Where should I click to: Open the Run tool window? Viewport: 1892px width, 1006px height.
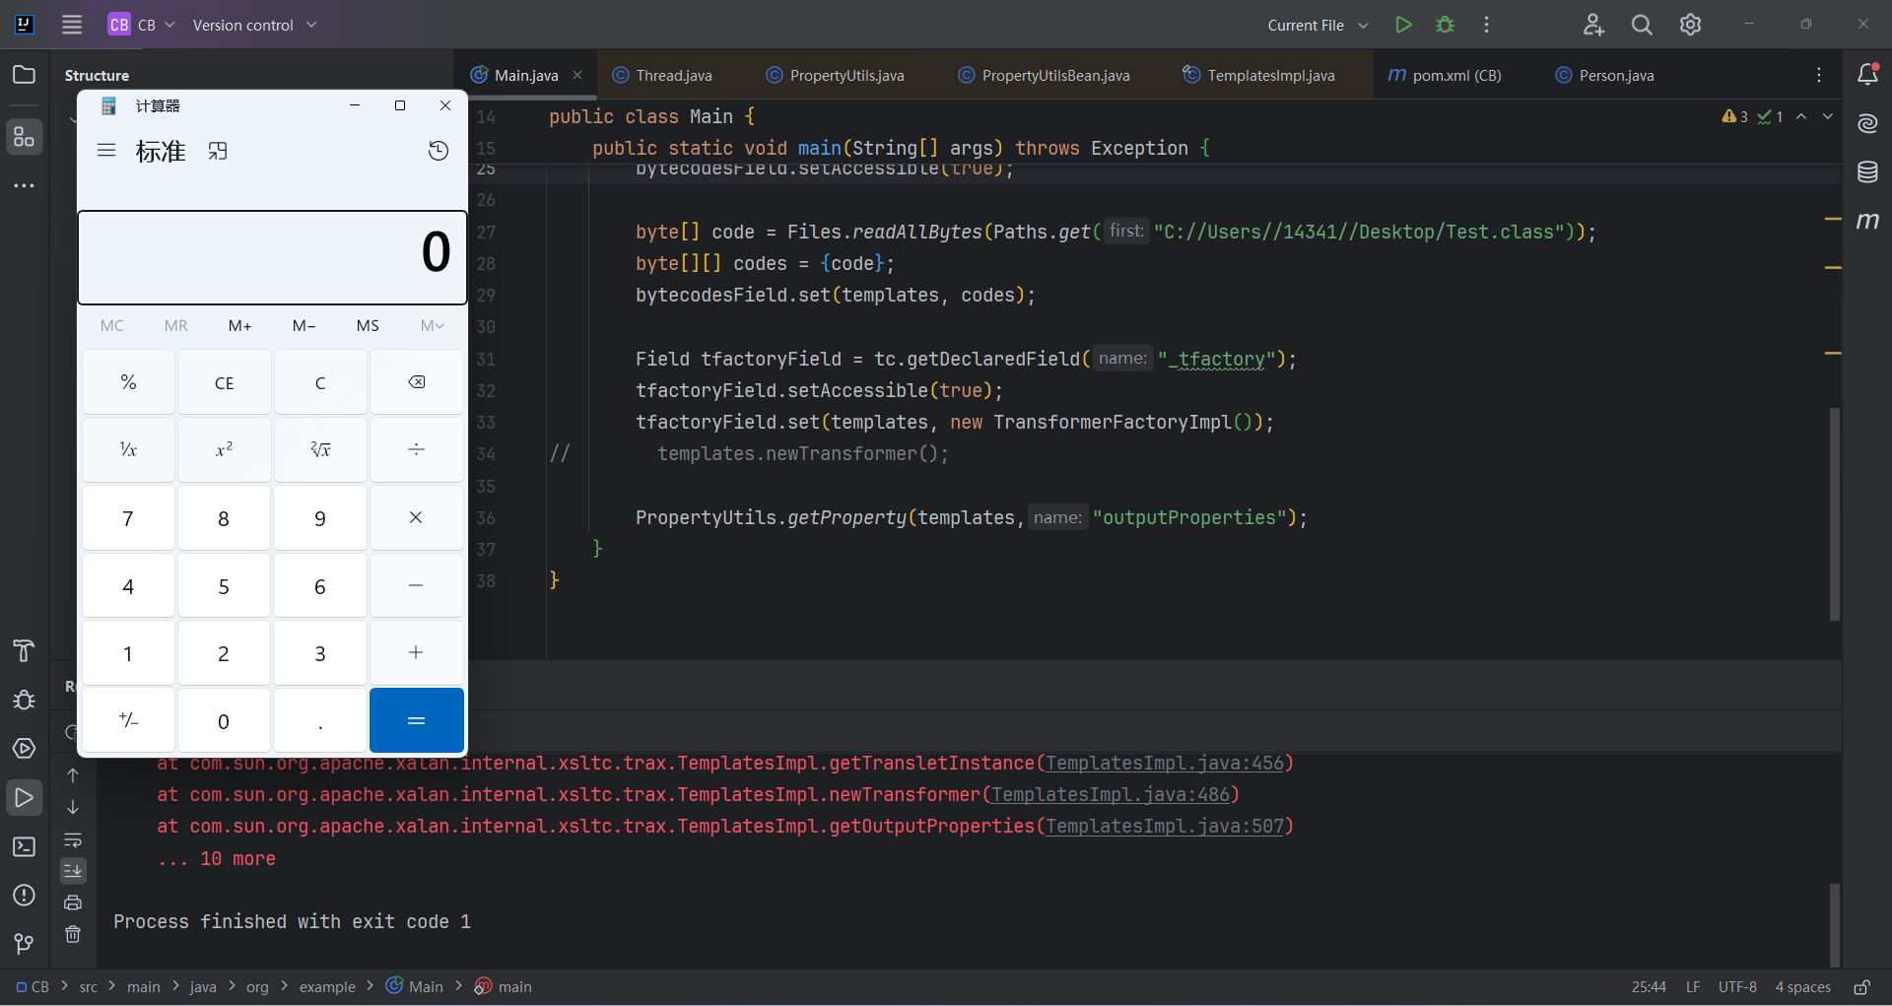(x=24, y=798)
